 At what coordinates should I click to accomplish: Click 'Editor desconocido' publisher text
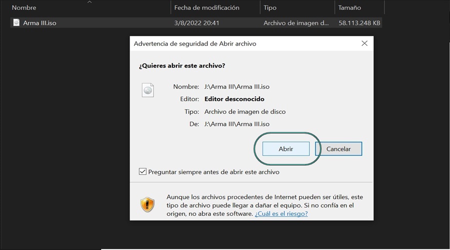[x=234, y=99]
